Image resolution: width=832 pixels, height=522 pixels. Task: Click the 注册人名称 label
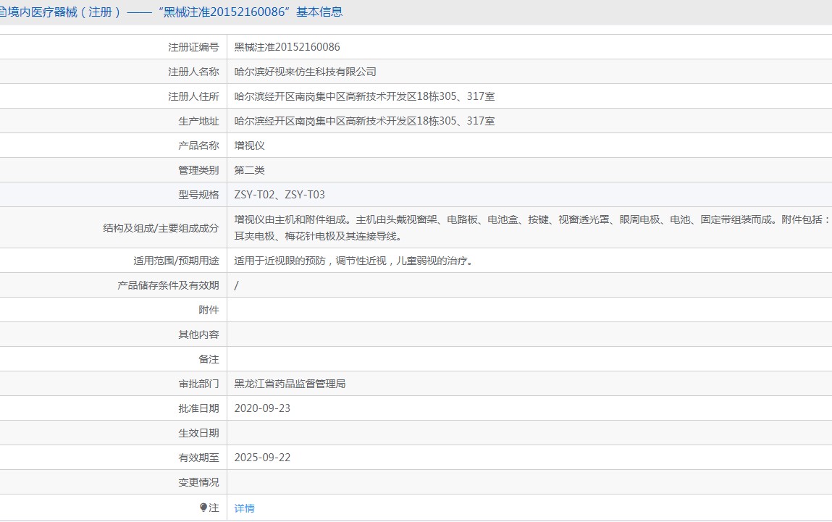click(193, 72)
